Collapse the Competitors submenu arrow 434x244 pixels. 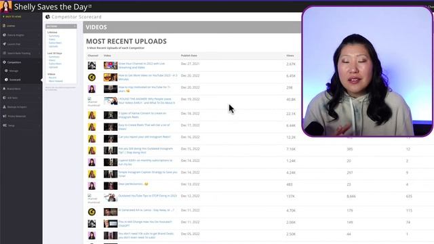(39, 62)
